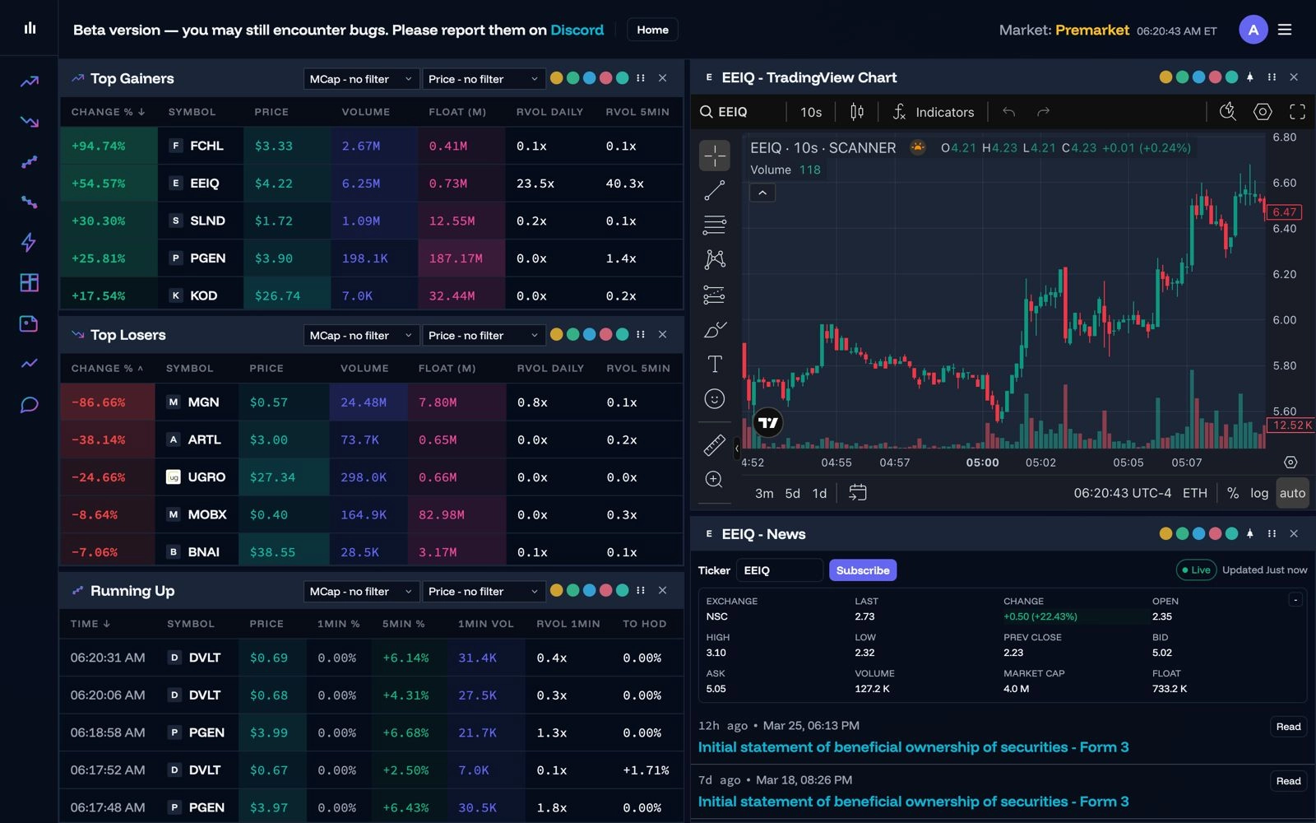This screenshot has width=1316, height=823.
Task: Toggle auto scale on chart
Action: coord(1291,493)
